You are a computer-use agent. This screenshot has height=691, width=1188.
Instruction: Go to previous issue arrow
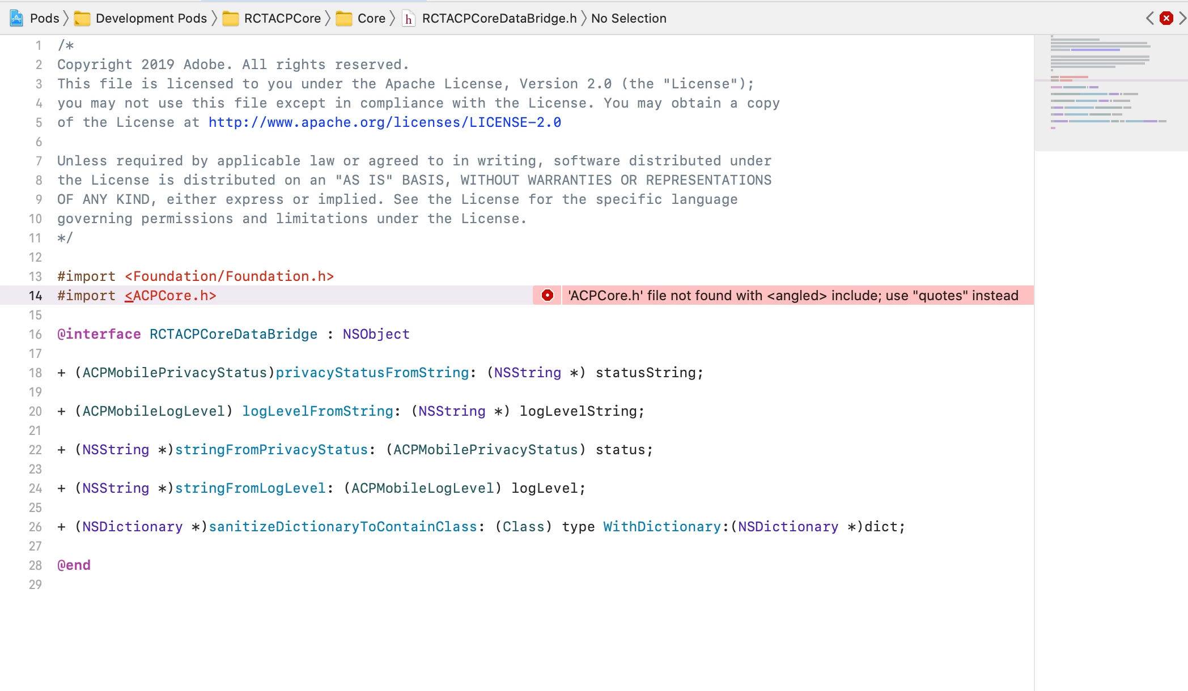[1150, 19]
